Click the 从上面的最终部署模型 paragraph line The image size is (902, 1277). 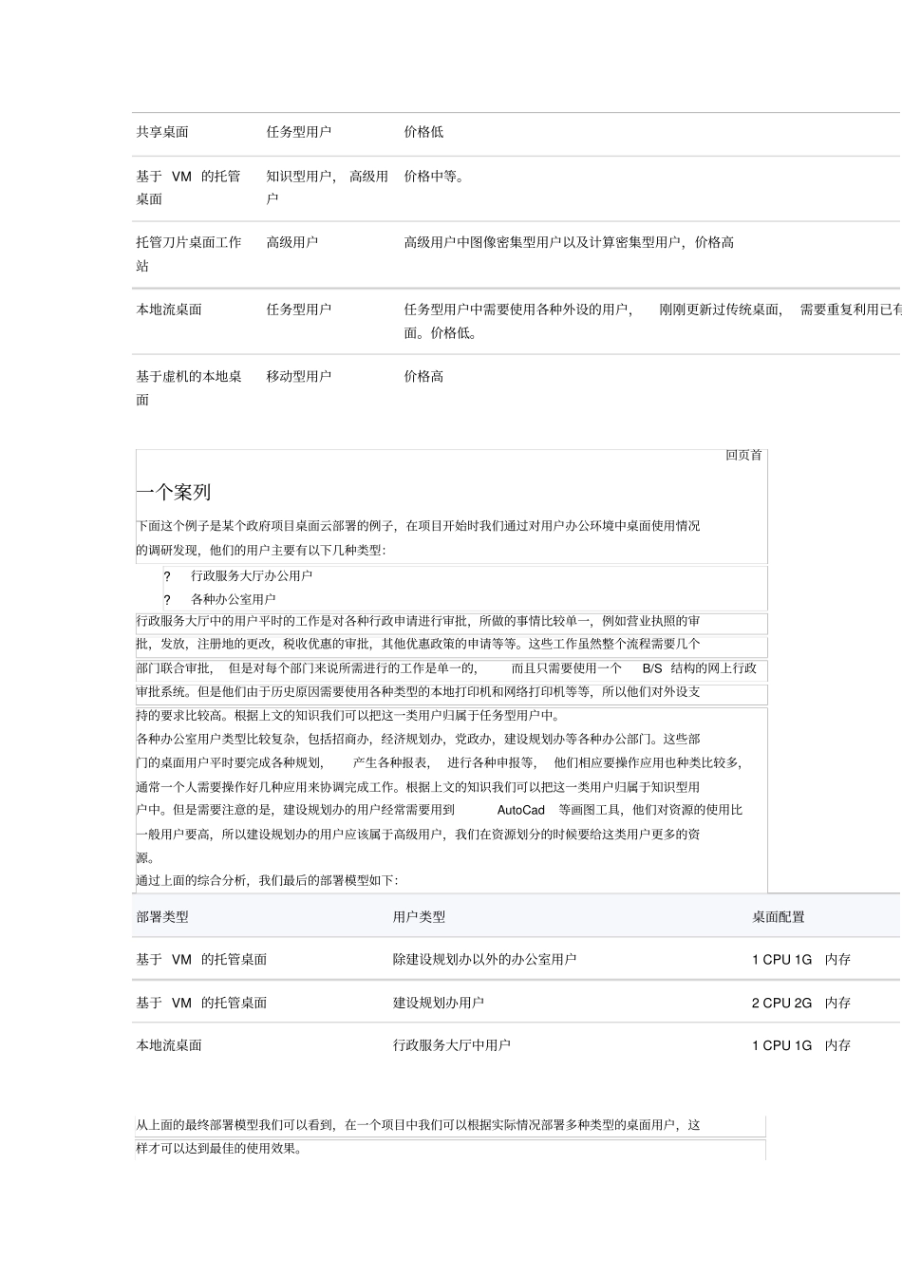tap(418, 1125)
